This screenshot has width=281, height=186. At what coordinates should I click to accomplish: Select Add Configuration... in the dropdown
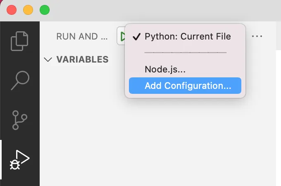pos(188,86)
